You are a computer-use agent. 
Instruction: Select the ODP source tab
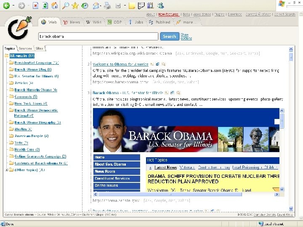point(114,22)
